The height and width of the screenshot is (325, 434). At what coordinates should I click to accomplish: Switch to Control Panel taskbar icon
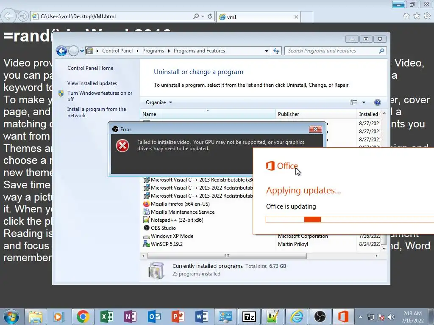pos(225,317)
